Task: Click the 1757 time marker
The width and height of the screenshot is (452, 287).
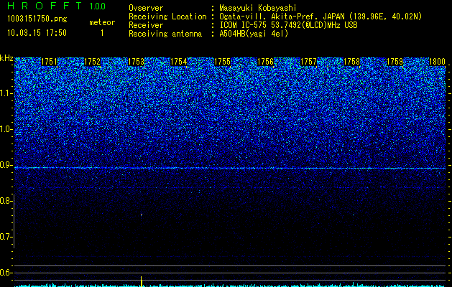Action: click(308, 62)
